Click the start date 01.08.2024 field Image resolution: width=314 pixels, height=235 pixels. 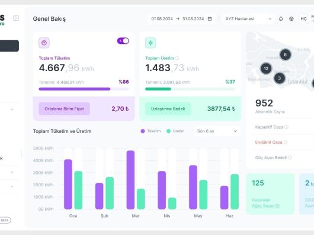point(162,19)
